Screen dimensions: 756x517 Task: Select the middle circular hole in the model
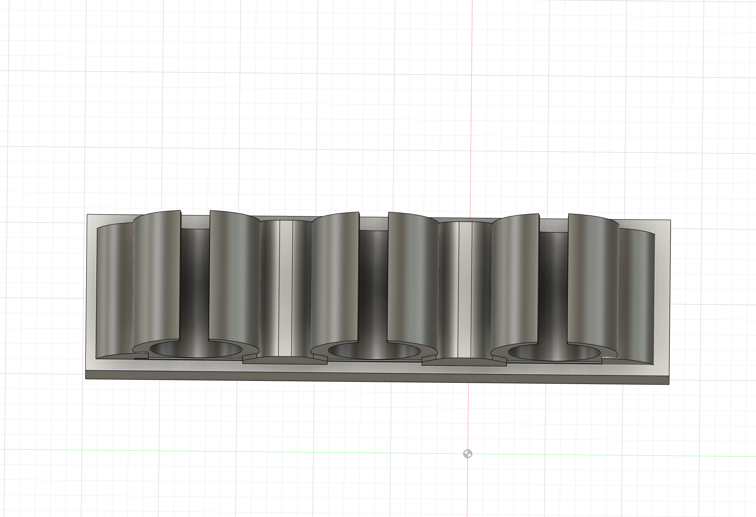point(374,351)
